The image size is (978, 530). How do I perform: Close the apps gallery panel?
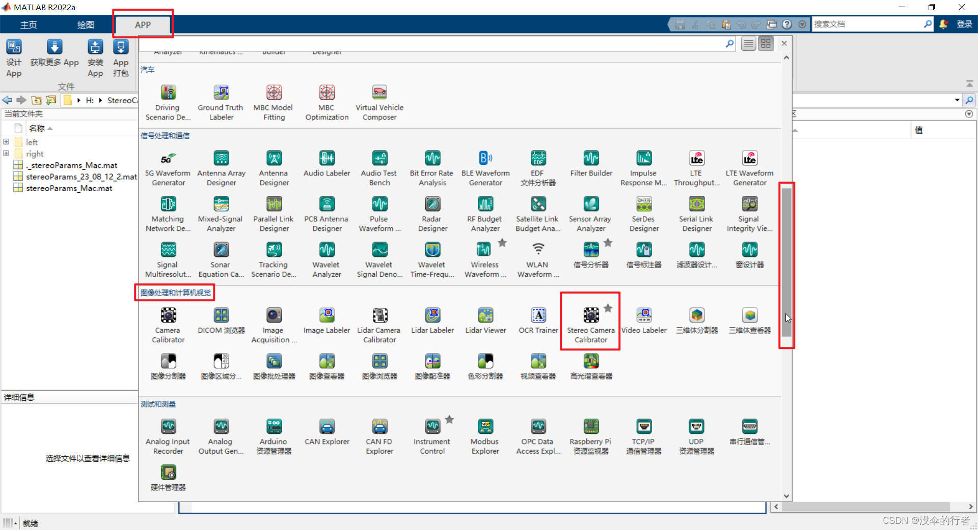(784, 43)
